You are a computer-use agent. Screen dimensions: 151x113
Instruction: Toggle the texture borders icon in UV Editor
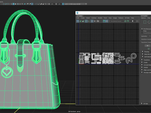point(86,21)
